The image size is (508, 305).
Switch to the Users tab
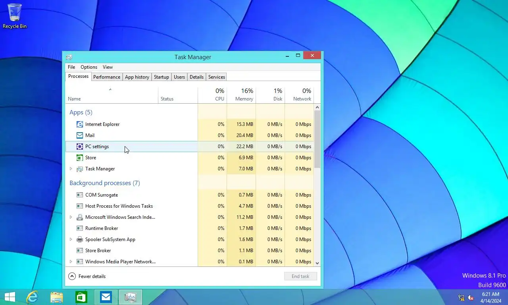pyautogui.click(x=179, y=77)
